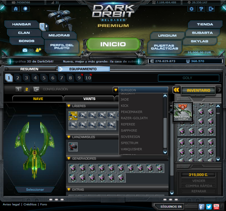This screenshot has width=226, height=211.
Task: Collapse inventory with double-arrow icon
Action: (x=176, y=90)
